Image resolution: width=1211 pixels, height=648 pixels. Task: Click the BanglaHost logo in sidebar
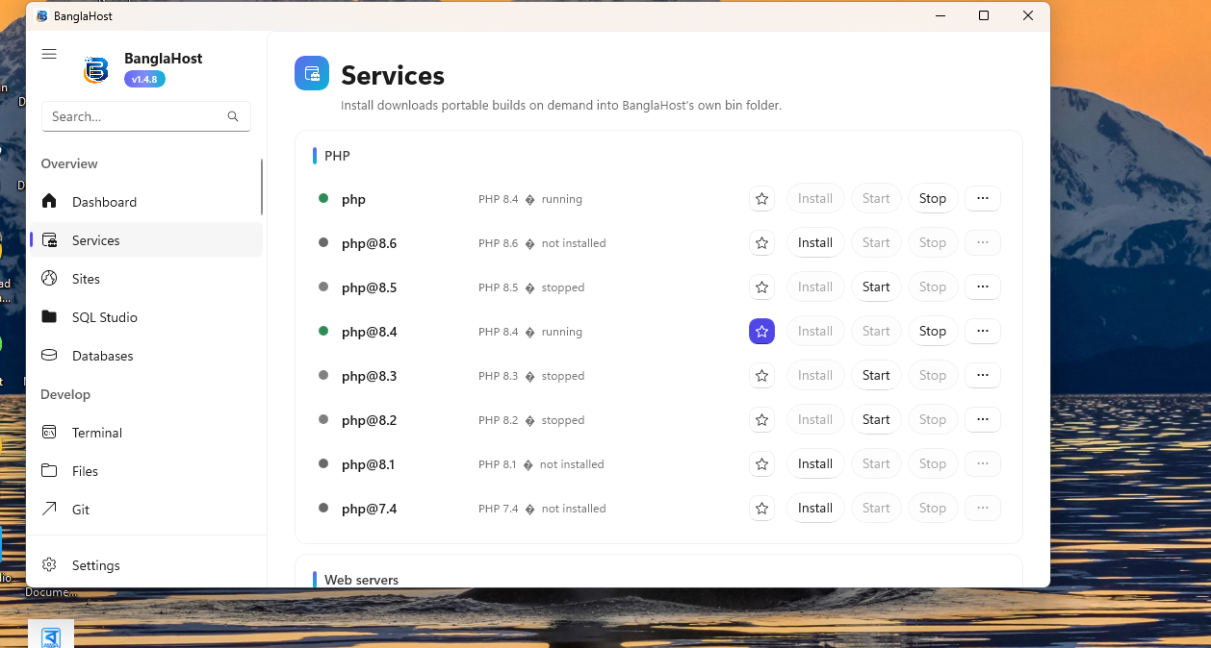click(96, 70)
